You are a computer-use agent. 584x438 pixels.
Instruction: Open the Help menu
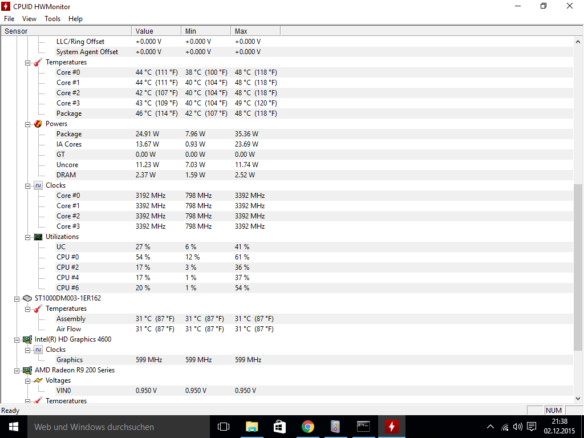click(76, 19)
